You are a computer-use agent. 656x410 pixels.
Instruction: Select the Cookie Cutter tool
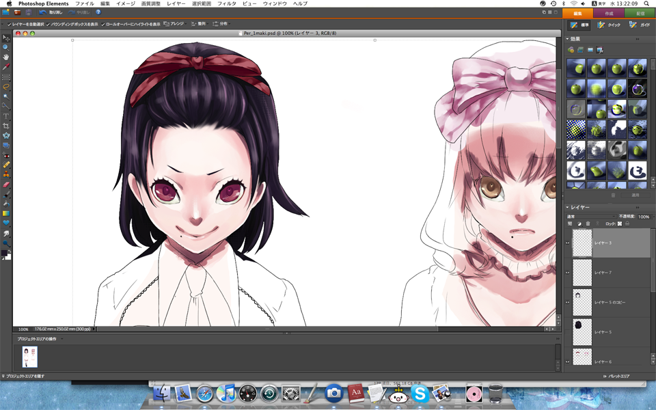[x=6, y=135]
